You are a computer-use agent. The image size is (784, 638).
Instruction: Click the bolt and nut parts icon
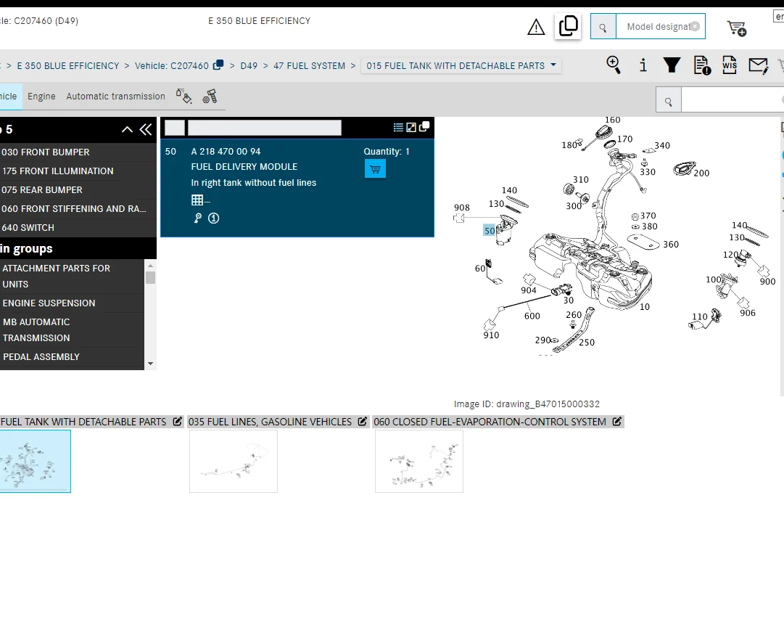point(210,96)
